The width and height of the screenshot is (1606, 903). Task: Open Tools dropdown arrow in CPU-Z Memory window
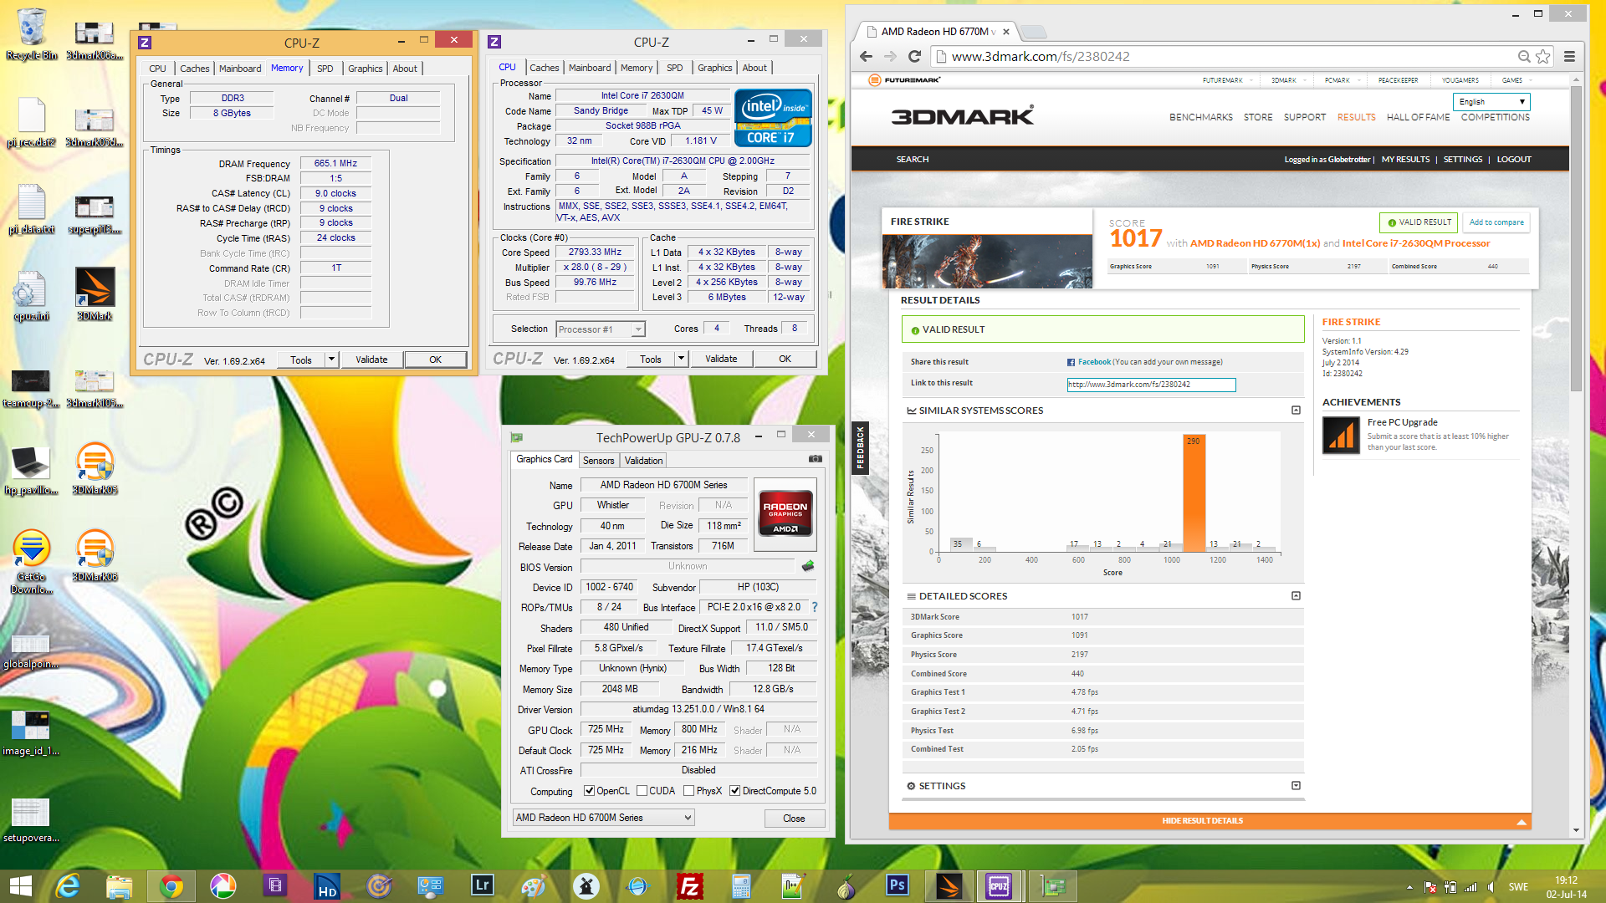tap(331, 360)
